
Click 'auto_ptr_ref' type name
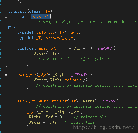(53, 101)
